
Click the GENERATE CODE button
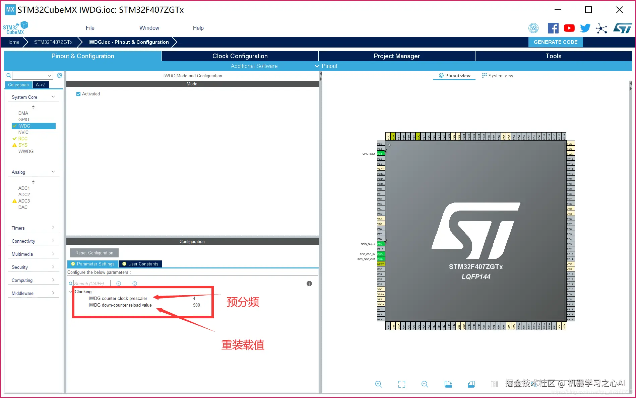(556, 42)
